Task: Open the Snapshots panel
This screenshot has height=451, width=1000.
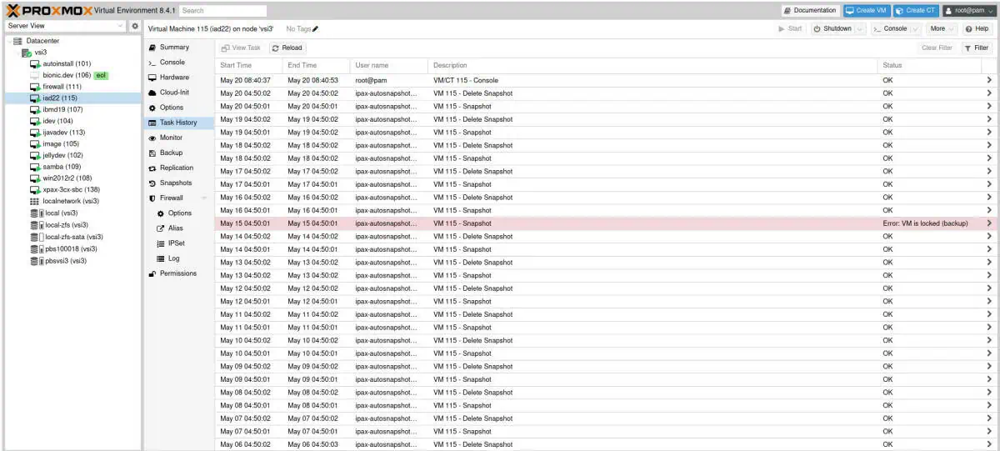Action: 175,183
